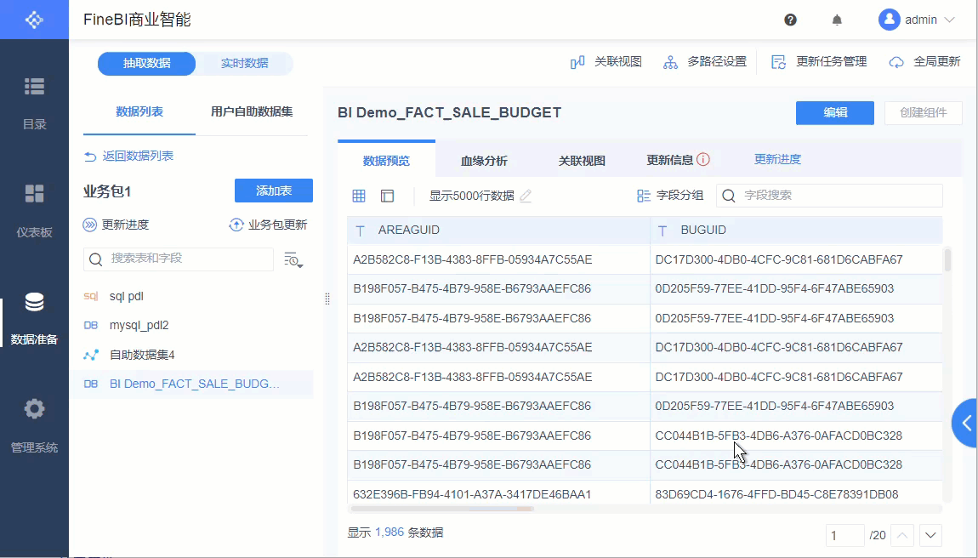Click the BUGUID column header

point(797,231)
